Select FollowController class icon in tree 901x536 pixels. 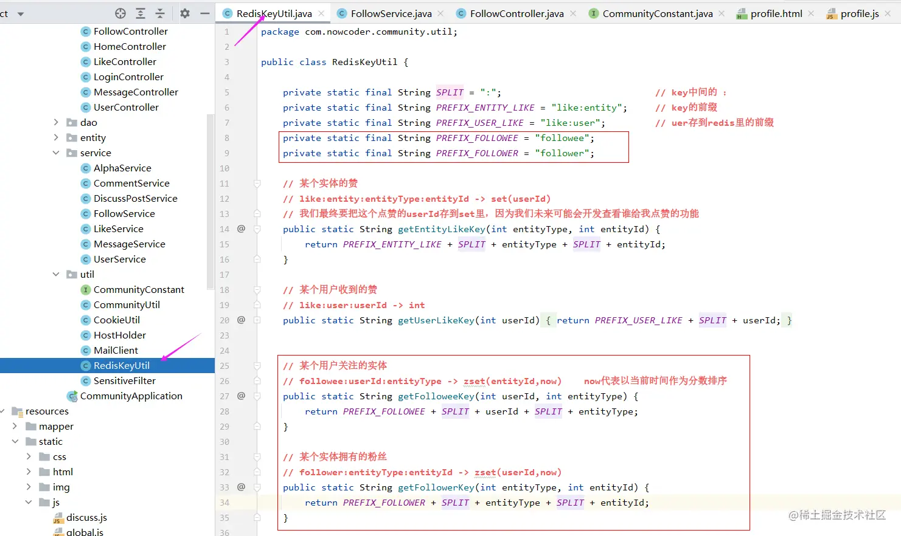click(86, 32)
